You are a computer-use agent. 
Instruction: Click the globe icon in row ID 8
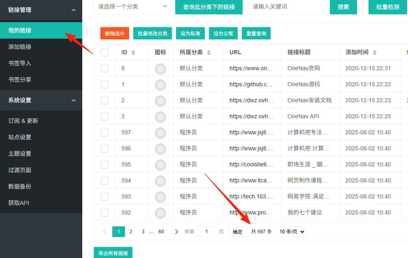160,69
